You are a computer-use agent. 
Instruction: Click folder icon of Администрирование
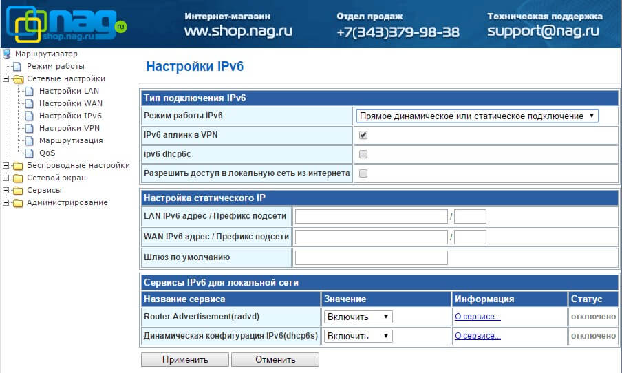pyautogui.click(x=19, y=203)
